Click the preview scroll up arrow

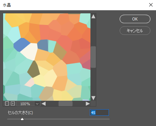point(93,16)
